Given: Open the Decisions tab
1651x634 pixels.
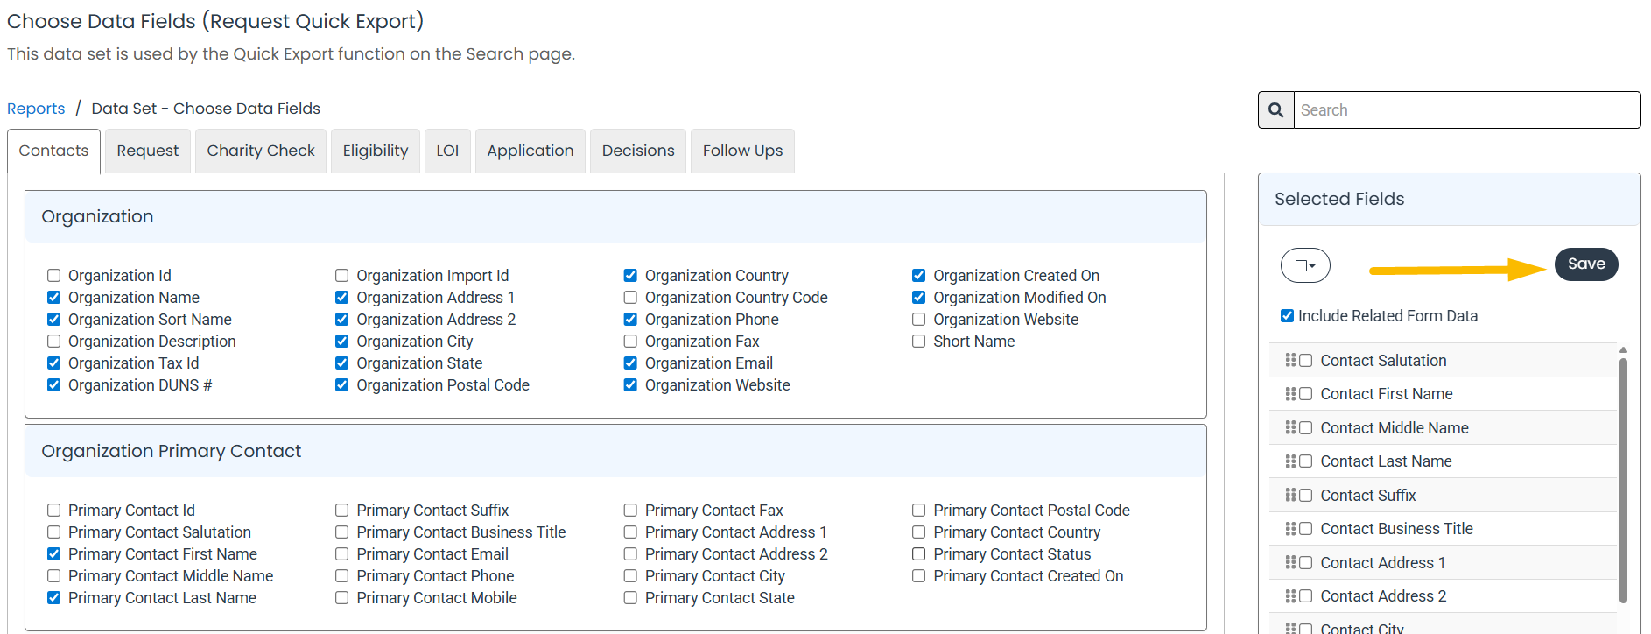Looking at the screenshot, I should point(638,151).
